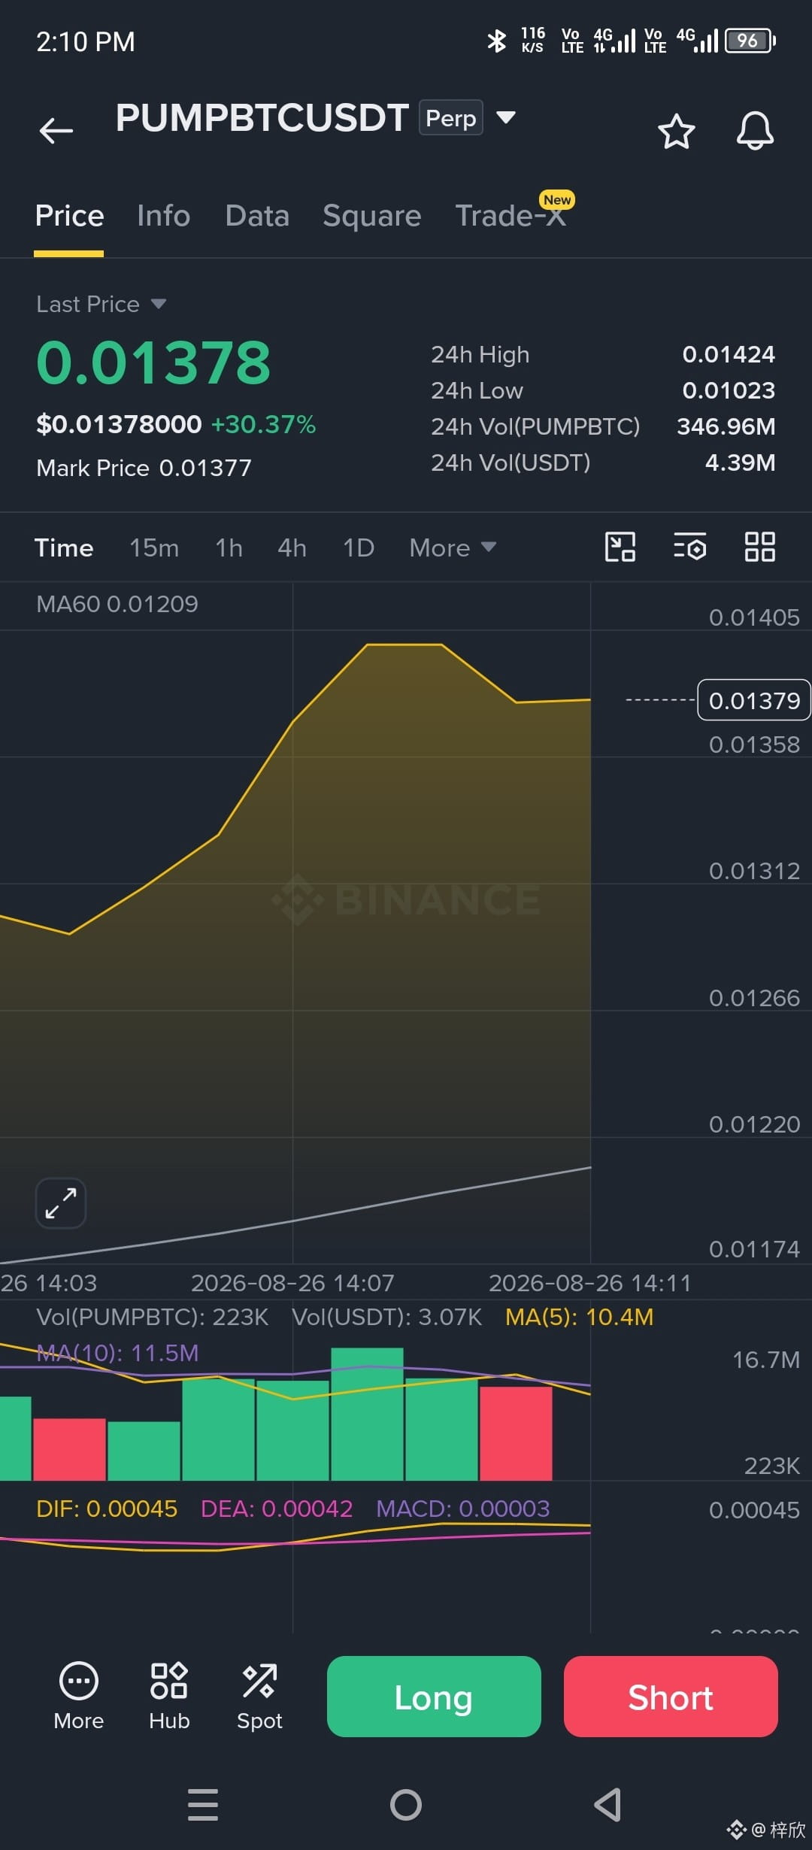Tap the MA(5): 10.4M volume label
This screenshot has height=1850, width=812.
coord(579,1317)
